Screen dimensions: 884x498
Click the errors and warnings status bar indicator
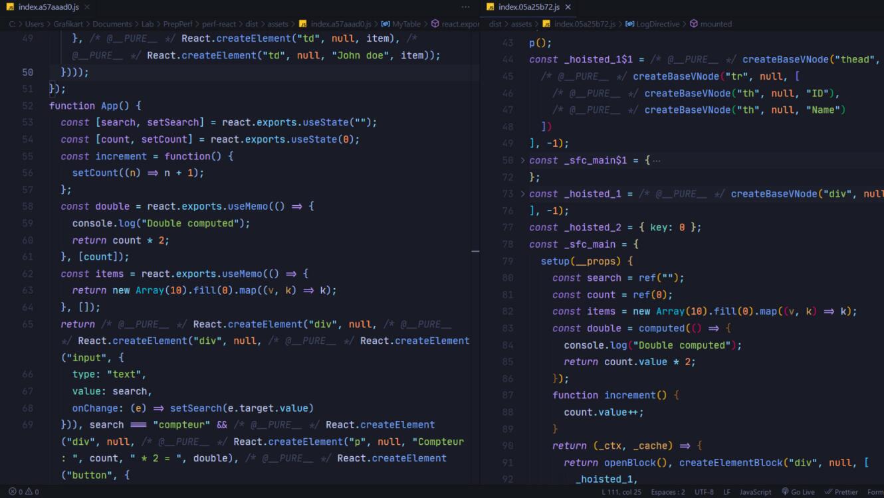click(23, 492)
